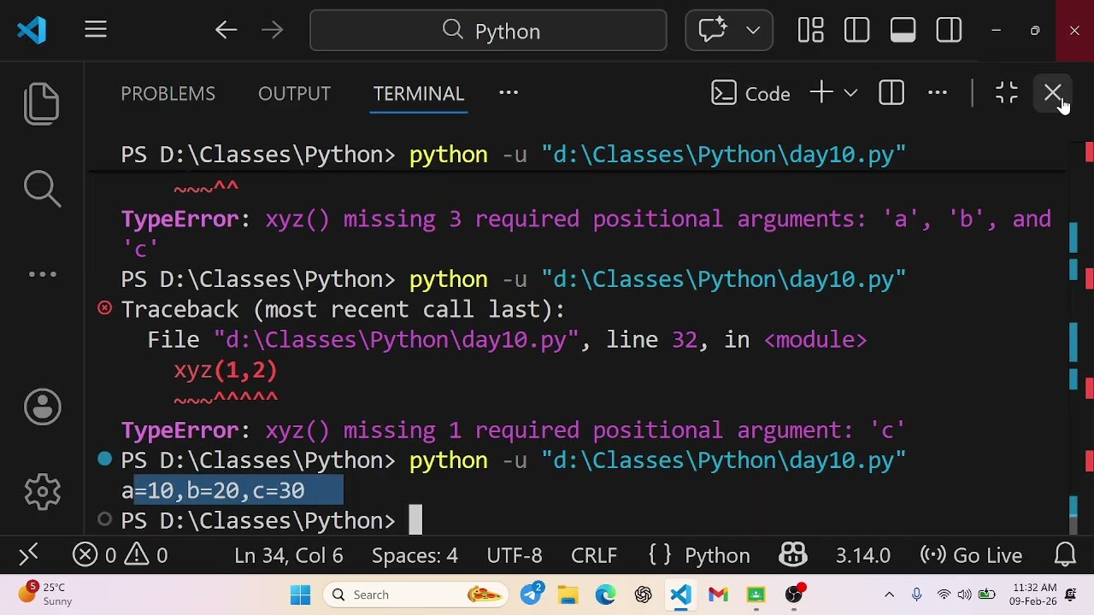Open Copilot chat icon in title bar
Image resolution: width=1094 pixels, height=615 pixels.
(x=713, y=31)
